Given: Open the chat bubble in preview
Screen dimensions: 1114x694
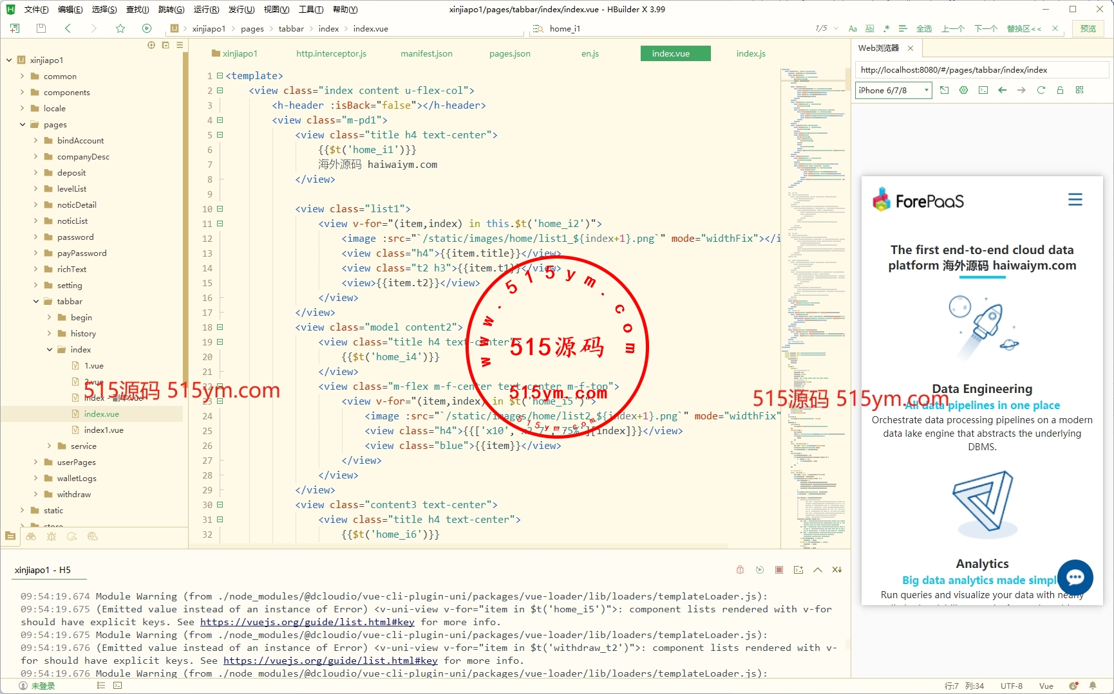Looking at the screenshot, I should tap(1075, 577).
